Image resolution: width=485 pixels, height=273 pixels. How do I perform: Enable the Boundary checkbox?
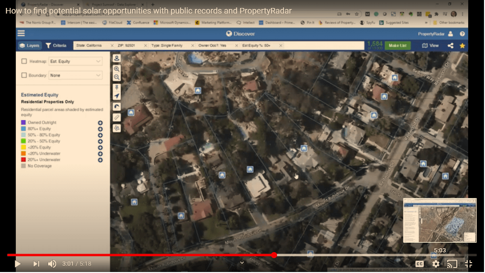[24, 75]
